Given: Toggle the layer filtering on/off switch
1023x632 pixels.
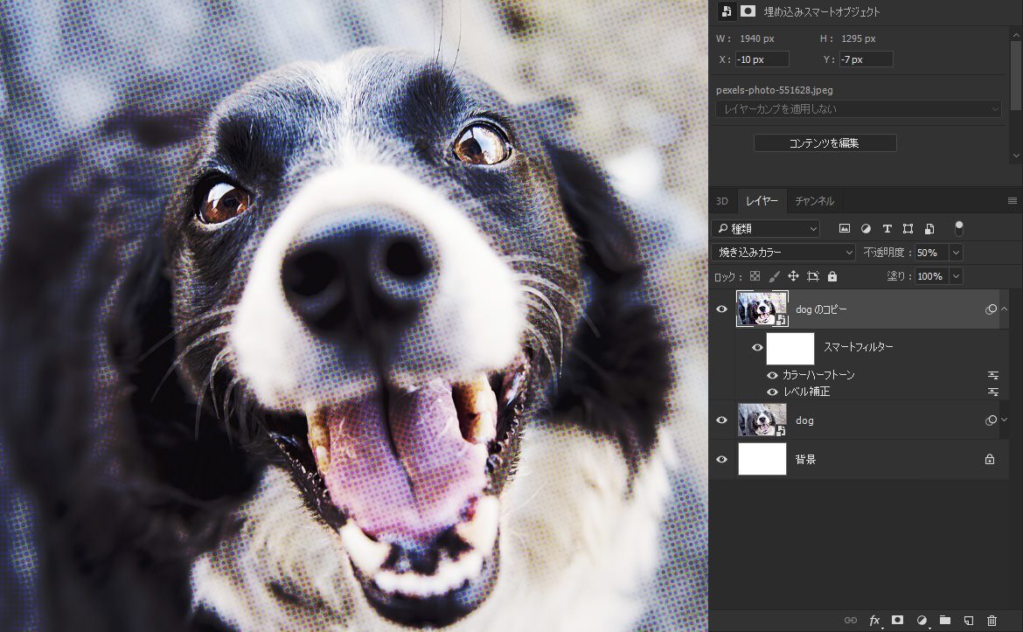Looking at the screenshot, I should [958, 227].
